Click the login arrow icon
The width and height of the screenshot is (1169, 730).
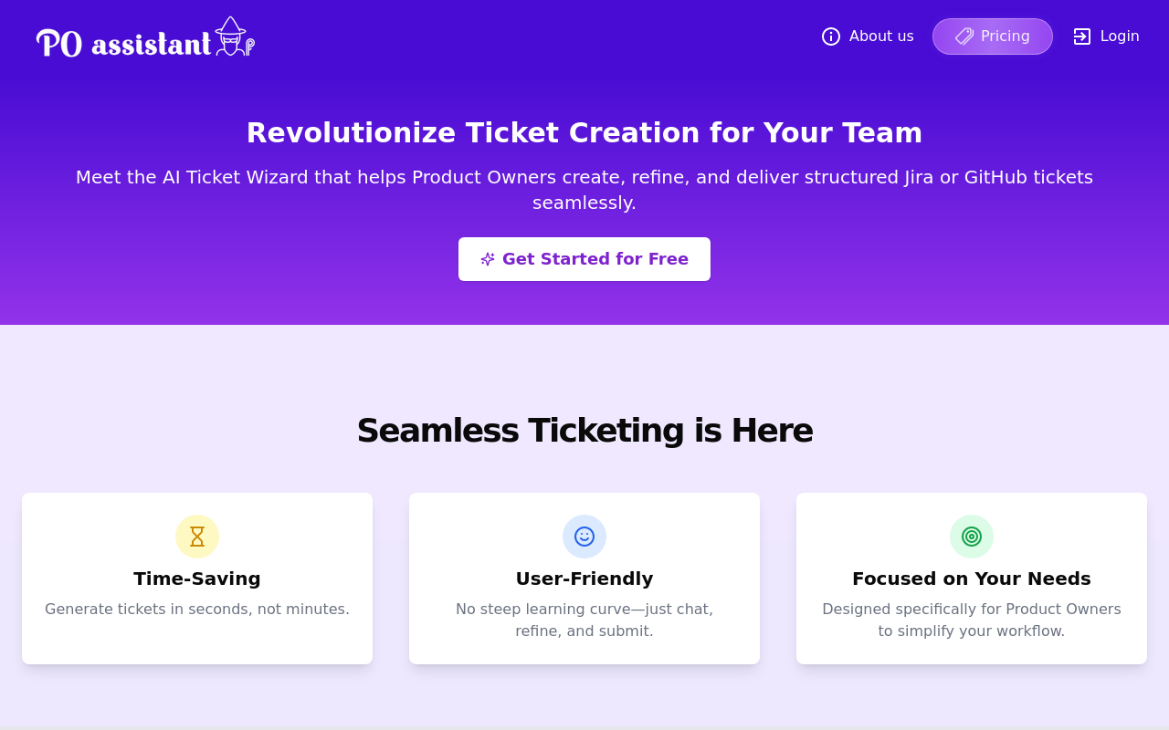point(1082,36)
